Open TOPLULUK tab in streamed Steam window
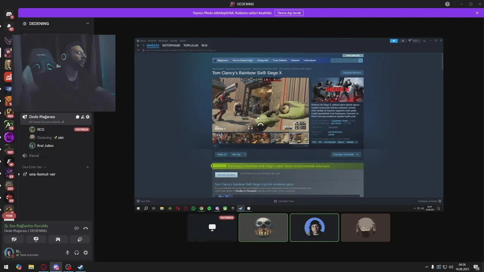 pos(191,45)
